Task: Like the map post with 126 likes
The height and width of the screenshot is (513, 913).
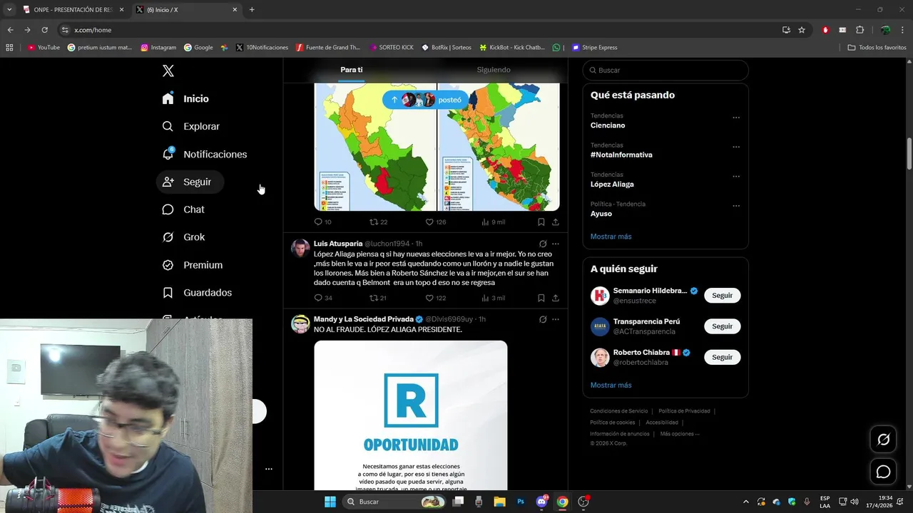Action: (435, 222)
